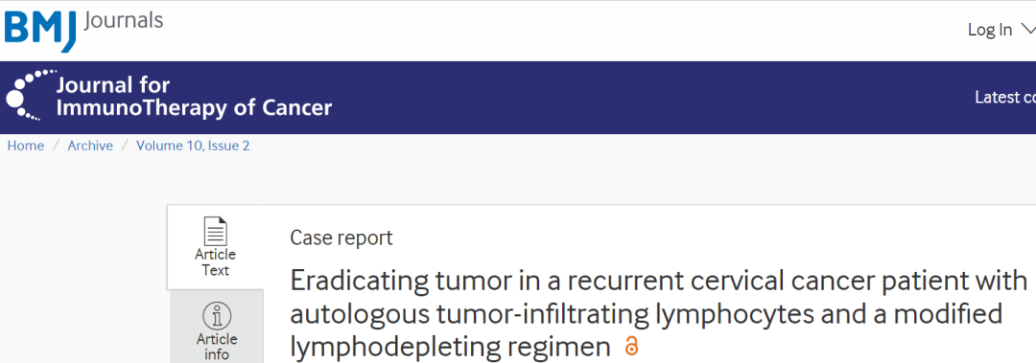Select the Article Text tab label
Viewport: 1036px width, 363px height.
216,262
